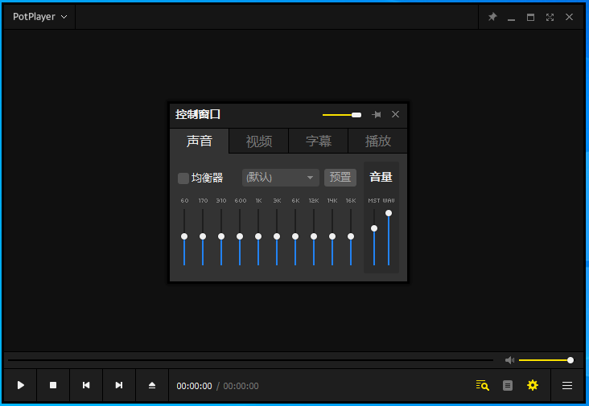Switch to the 字幕 tab
Image resolution: width=589 pixels, height=406 pixels.
click(x=319, y=141)
